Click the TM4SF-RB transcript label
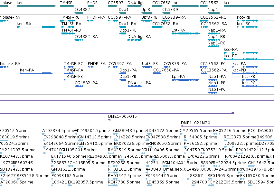 pos(71,30)
